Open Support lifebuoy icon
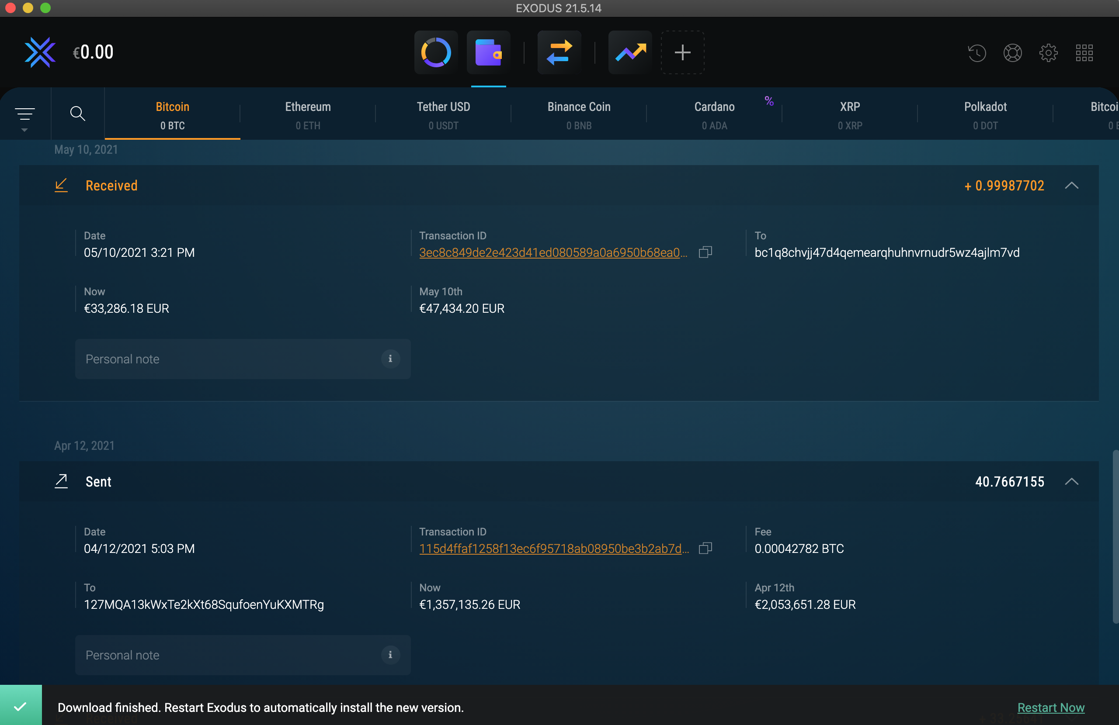This screenshot has width=1119, height=725. pyautogui.click(x=1012, y=52)
